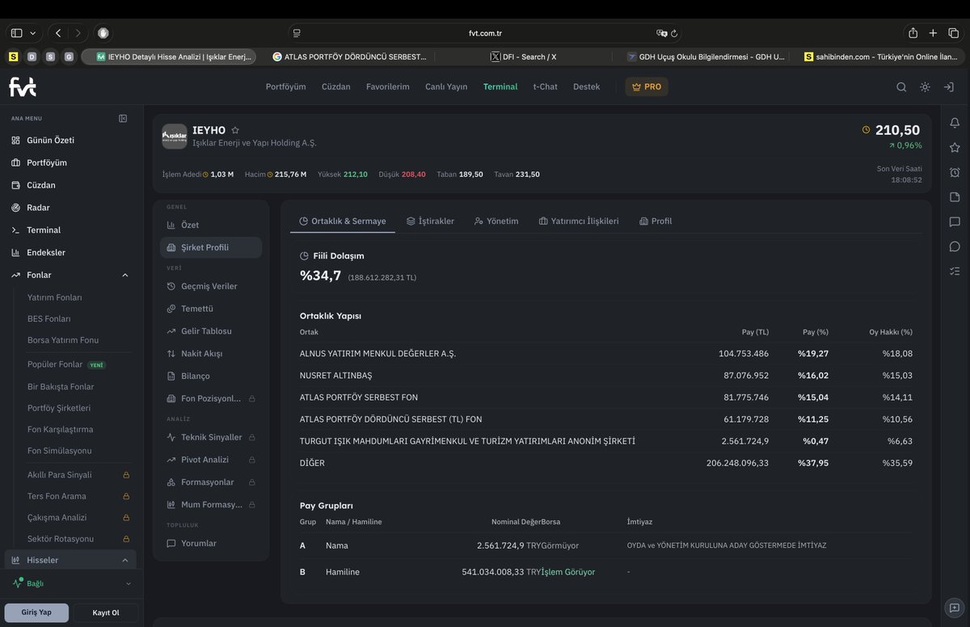
Task: Click Safari address bar fvt.com.tr
Action: (x=485, y=33)
